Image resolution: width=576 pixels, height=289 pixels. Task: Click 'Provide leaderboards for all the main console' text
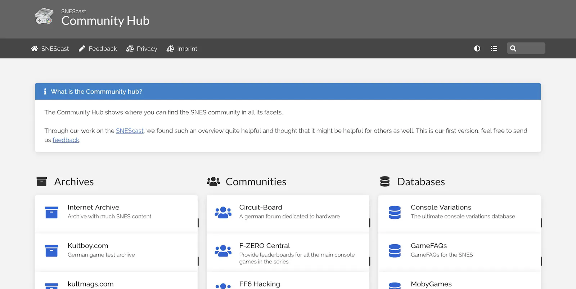(x=297, y=255)
